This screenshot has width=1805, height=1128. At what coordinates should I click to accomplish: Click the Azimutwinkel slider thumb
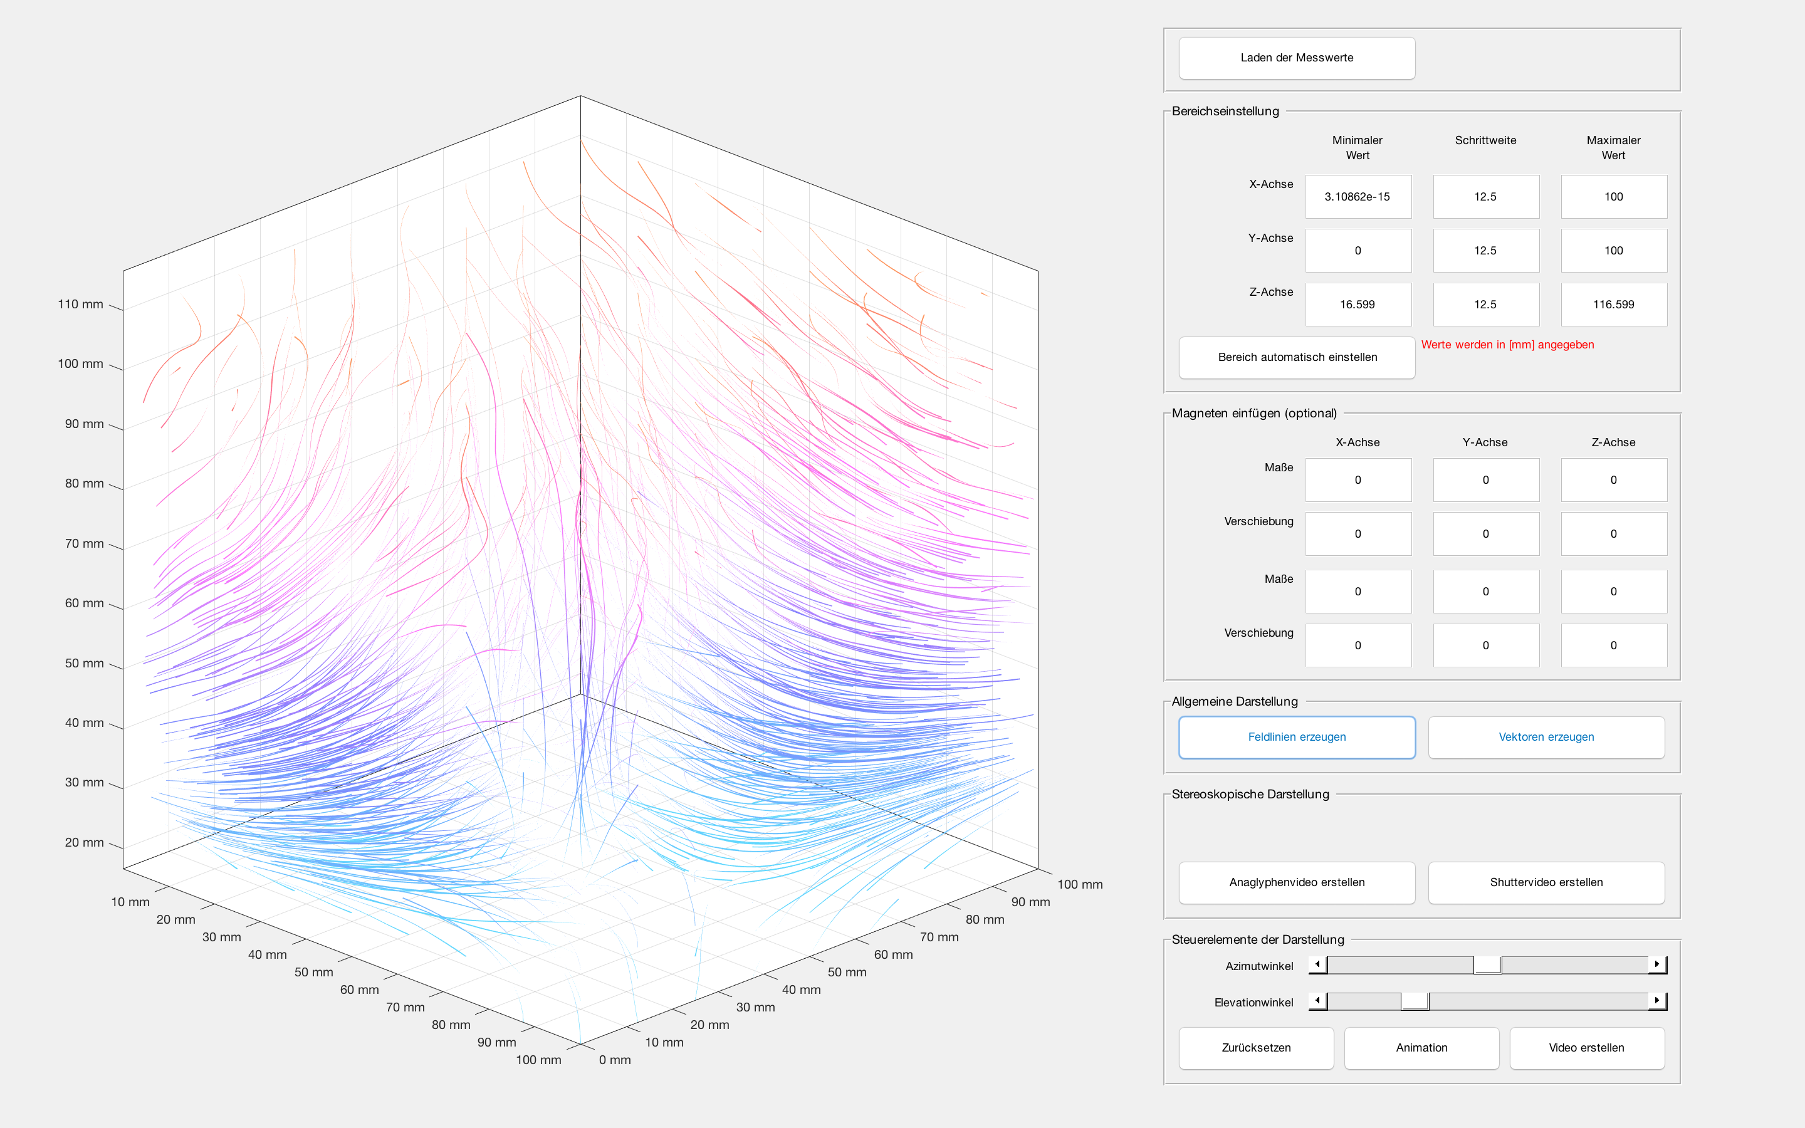coord(1487,964)
